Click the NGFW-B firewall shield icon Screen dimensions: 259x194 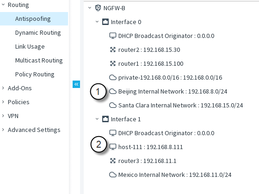98,8
